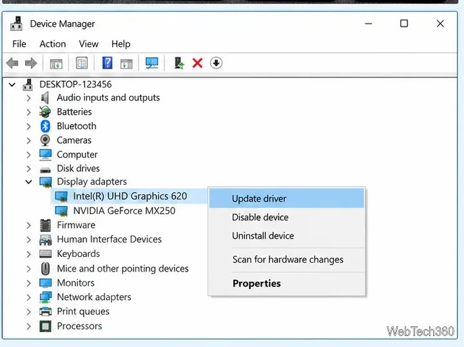
Task: Click the Human Interface Devices icon
Action: [45, 239]
